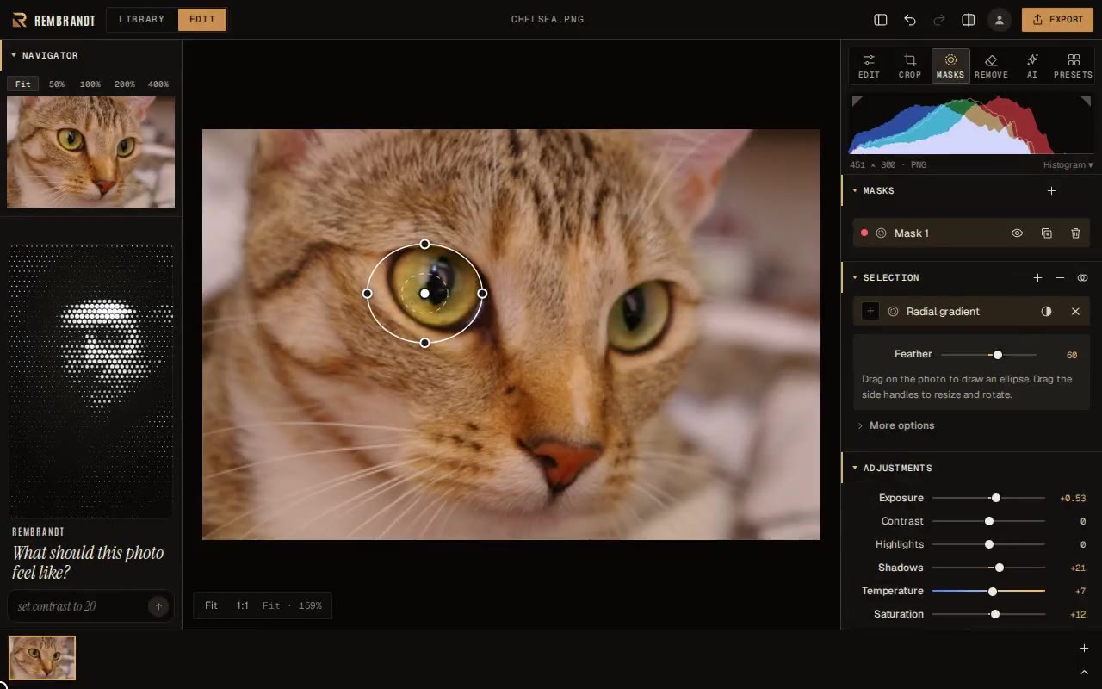Screen dimensions: 1102x689
Task: Undo the last edit
Action: coord(910,19)
